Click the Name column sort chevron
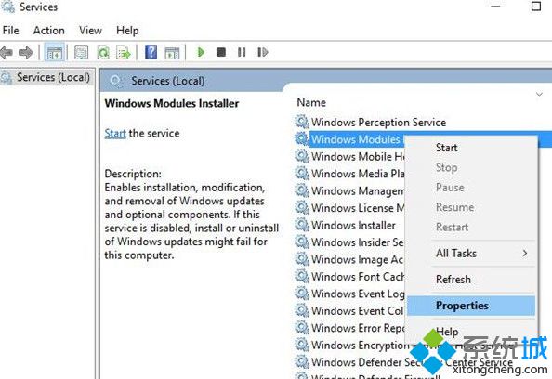This screenshot has height=379, width=552. point(539,95)
